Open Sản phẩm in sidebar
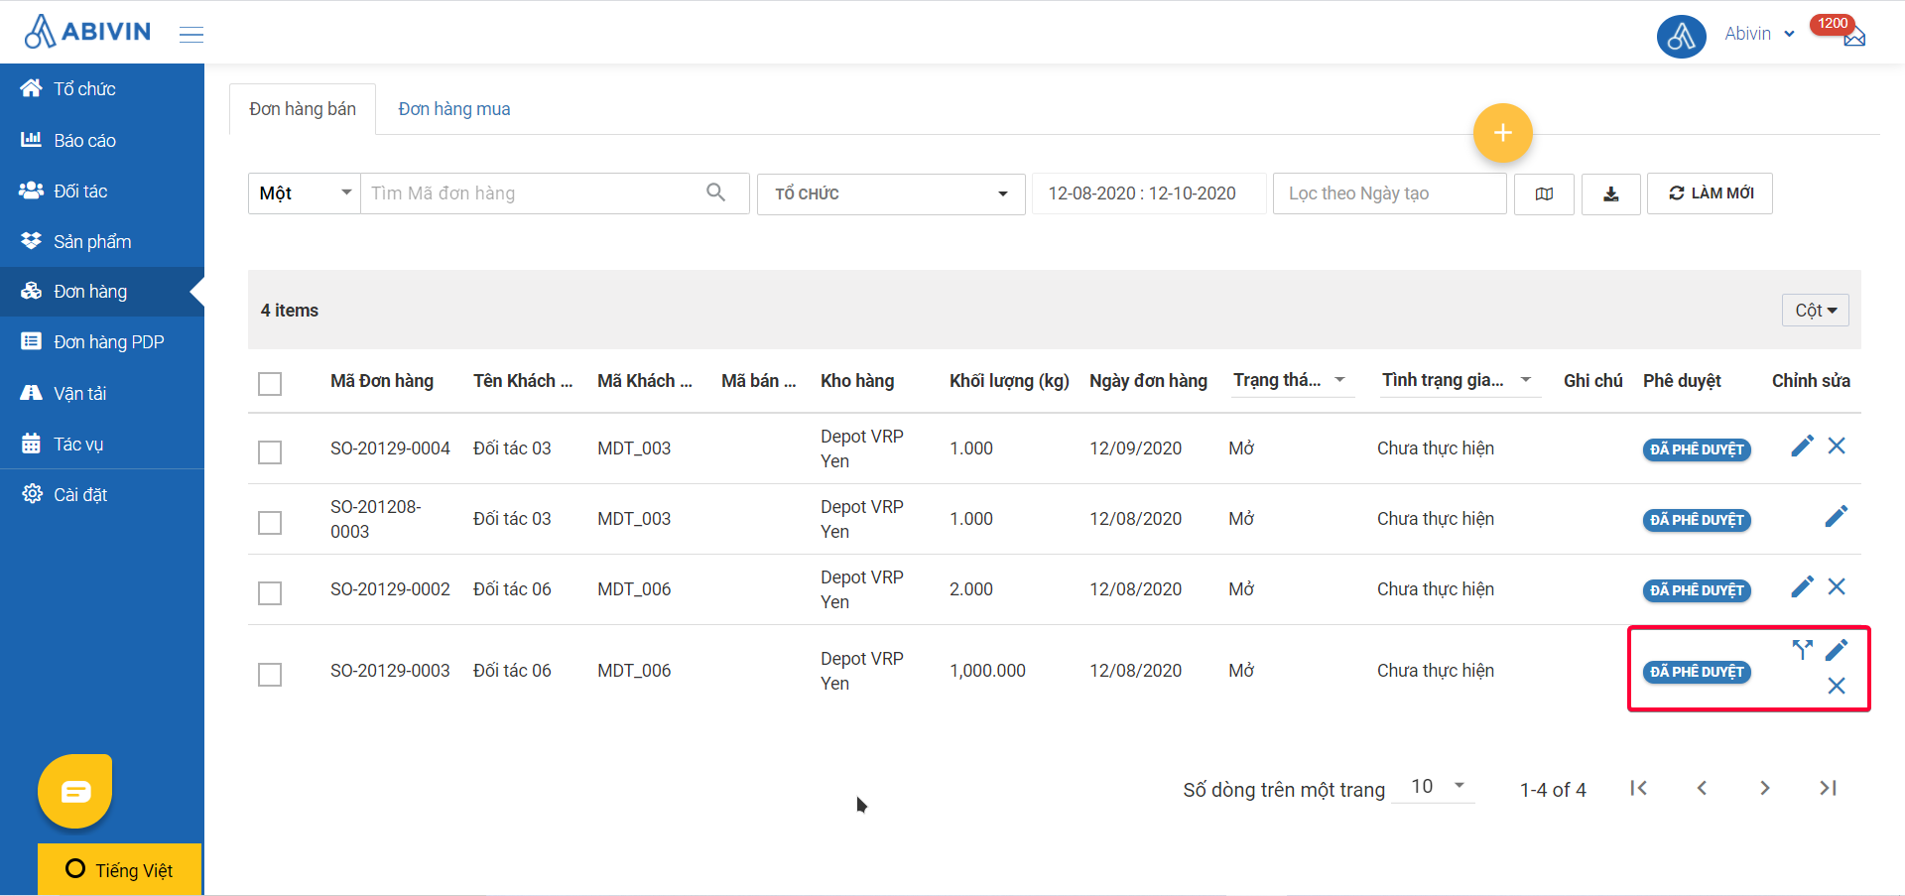 [x=102, y=241]
